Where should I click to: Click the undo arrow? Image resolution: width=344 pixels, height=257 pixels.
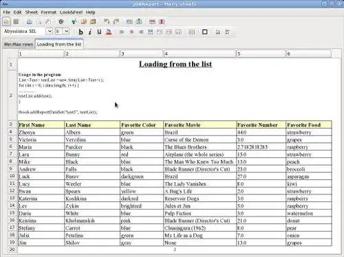tap(107, 22)
